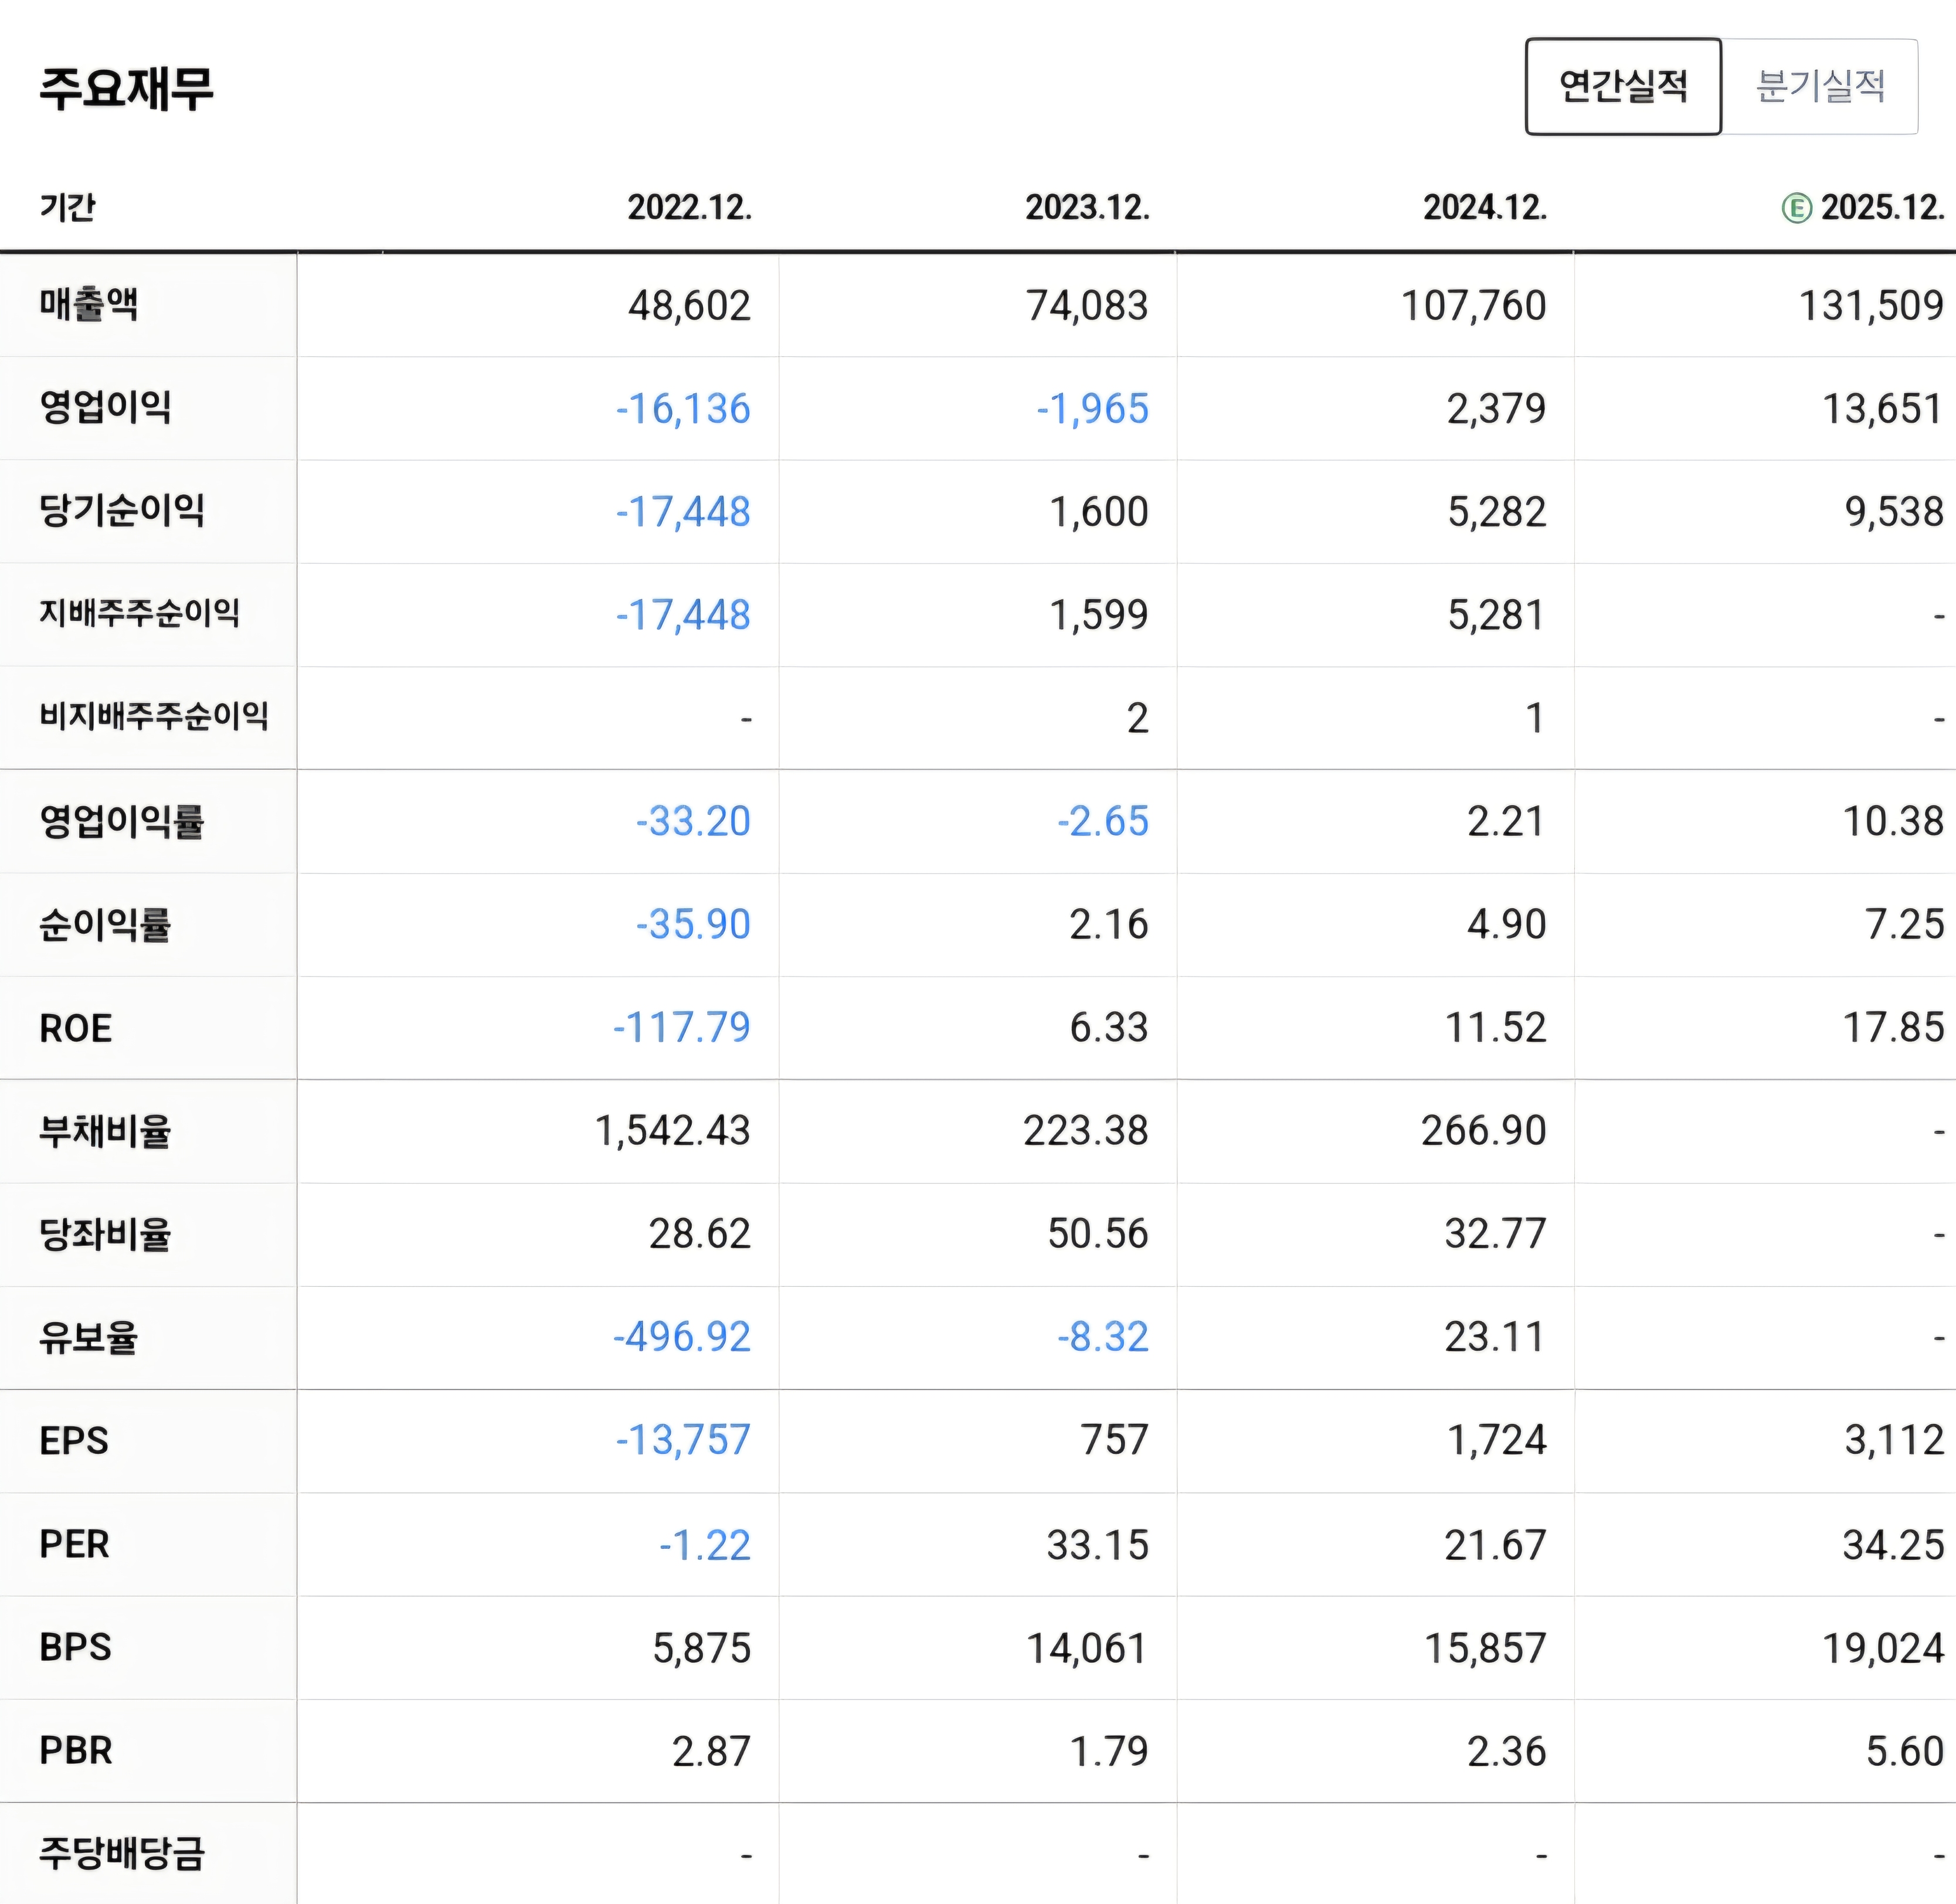Click the 부채비율 row label
The width and height of the screenshot is (1956, 1904).
tap(105, 1131)
